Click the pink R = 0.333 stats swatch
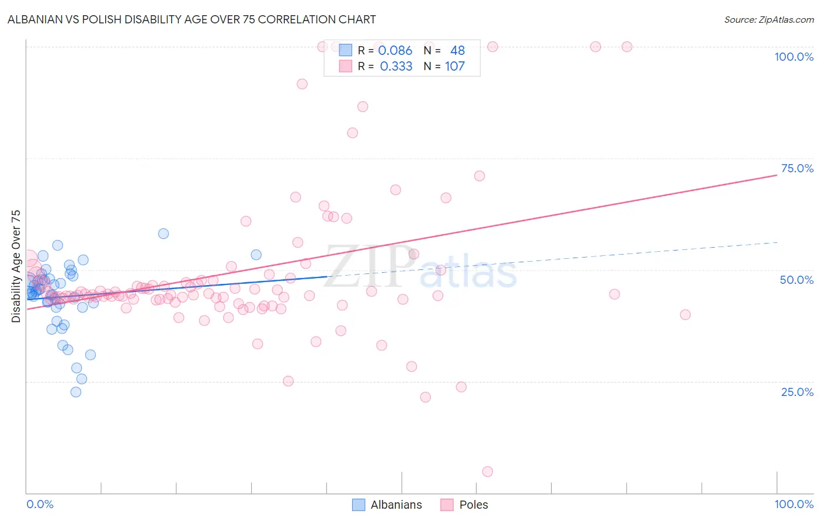 [346, 66]
